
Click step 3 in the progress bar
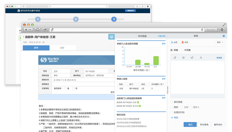click(x=114, y=19)
